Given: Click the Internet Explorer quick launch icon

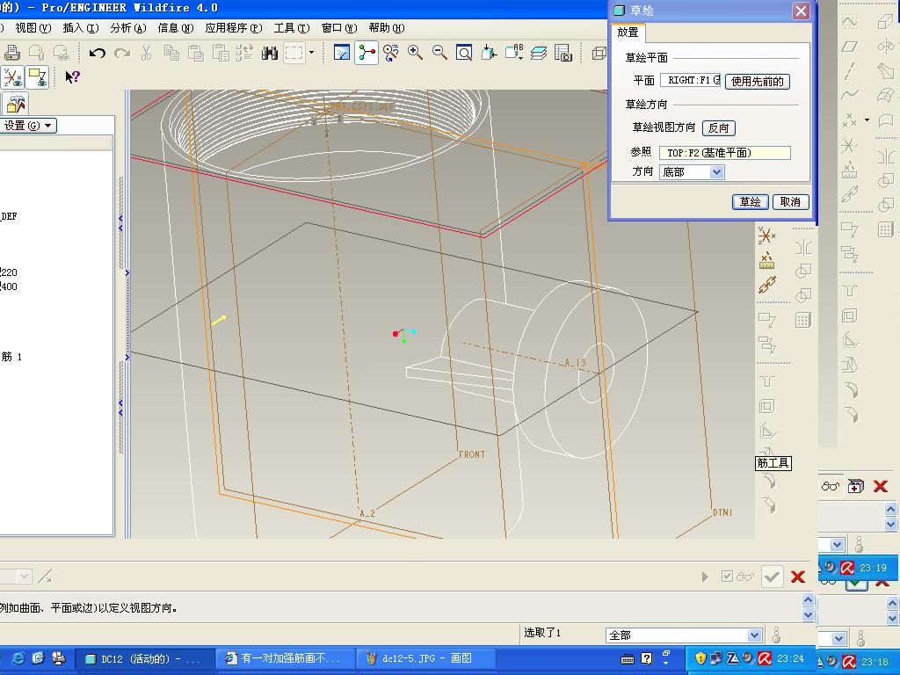Looking at the screenshot, I should pos(18,658).
